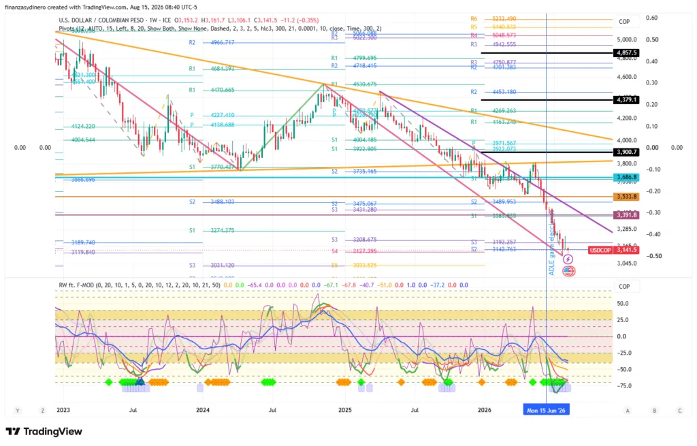
Task: Click the 2026 label on the time axis
Action: tap(485, 410)
